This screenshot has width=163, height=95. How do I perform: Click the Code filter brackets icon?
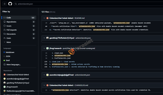point(5,18)
